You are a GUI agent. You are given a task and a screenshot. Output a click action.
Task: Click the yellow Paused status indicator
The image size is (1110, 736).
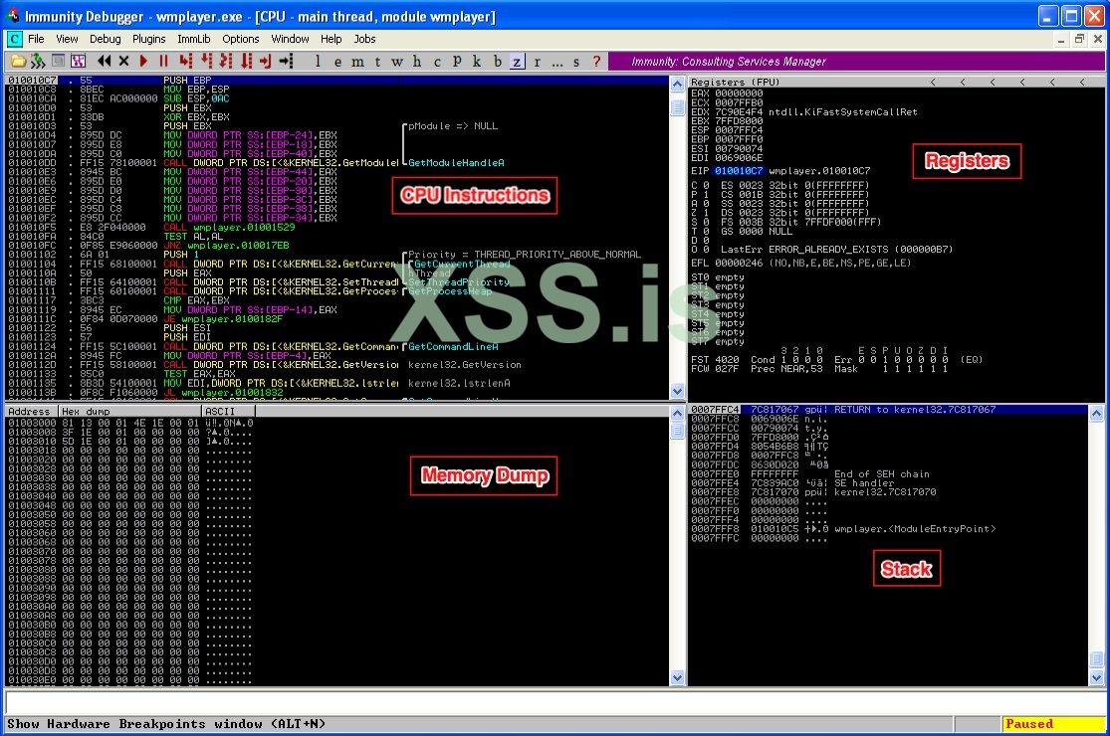pos(1053,724)
